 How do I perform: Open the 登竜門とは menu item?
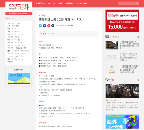click(40, 3)
